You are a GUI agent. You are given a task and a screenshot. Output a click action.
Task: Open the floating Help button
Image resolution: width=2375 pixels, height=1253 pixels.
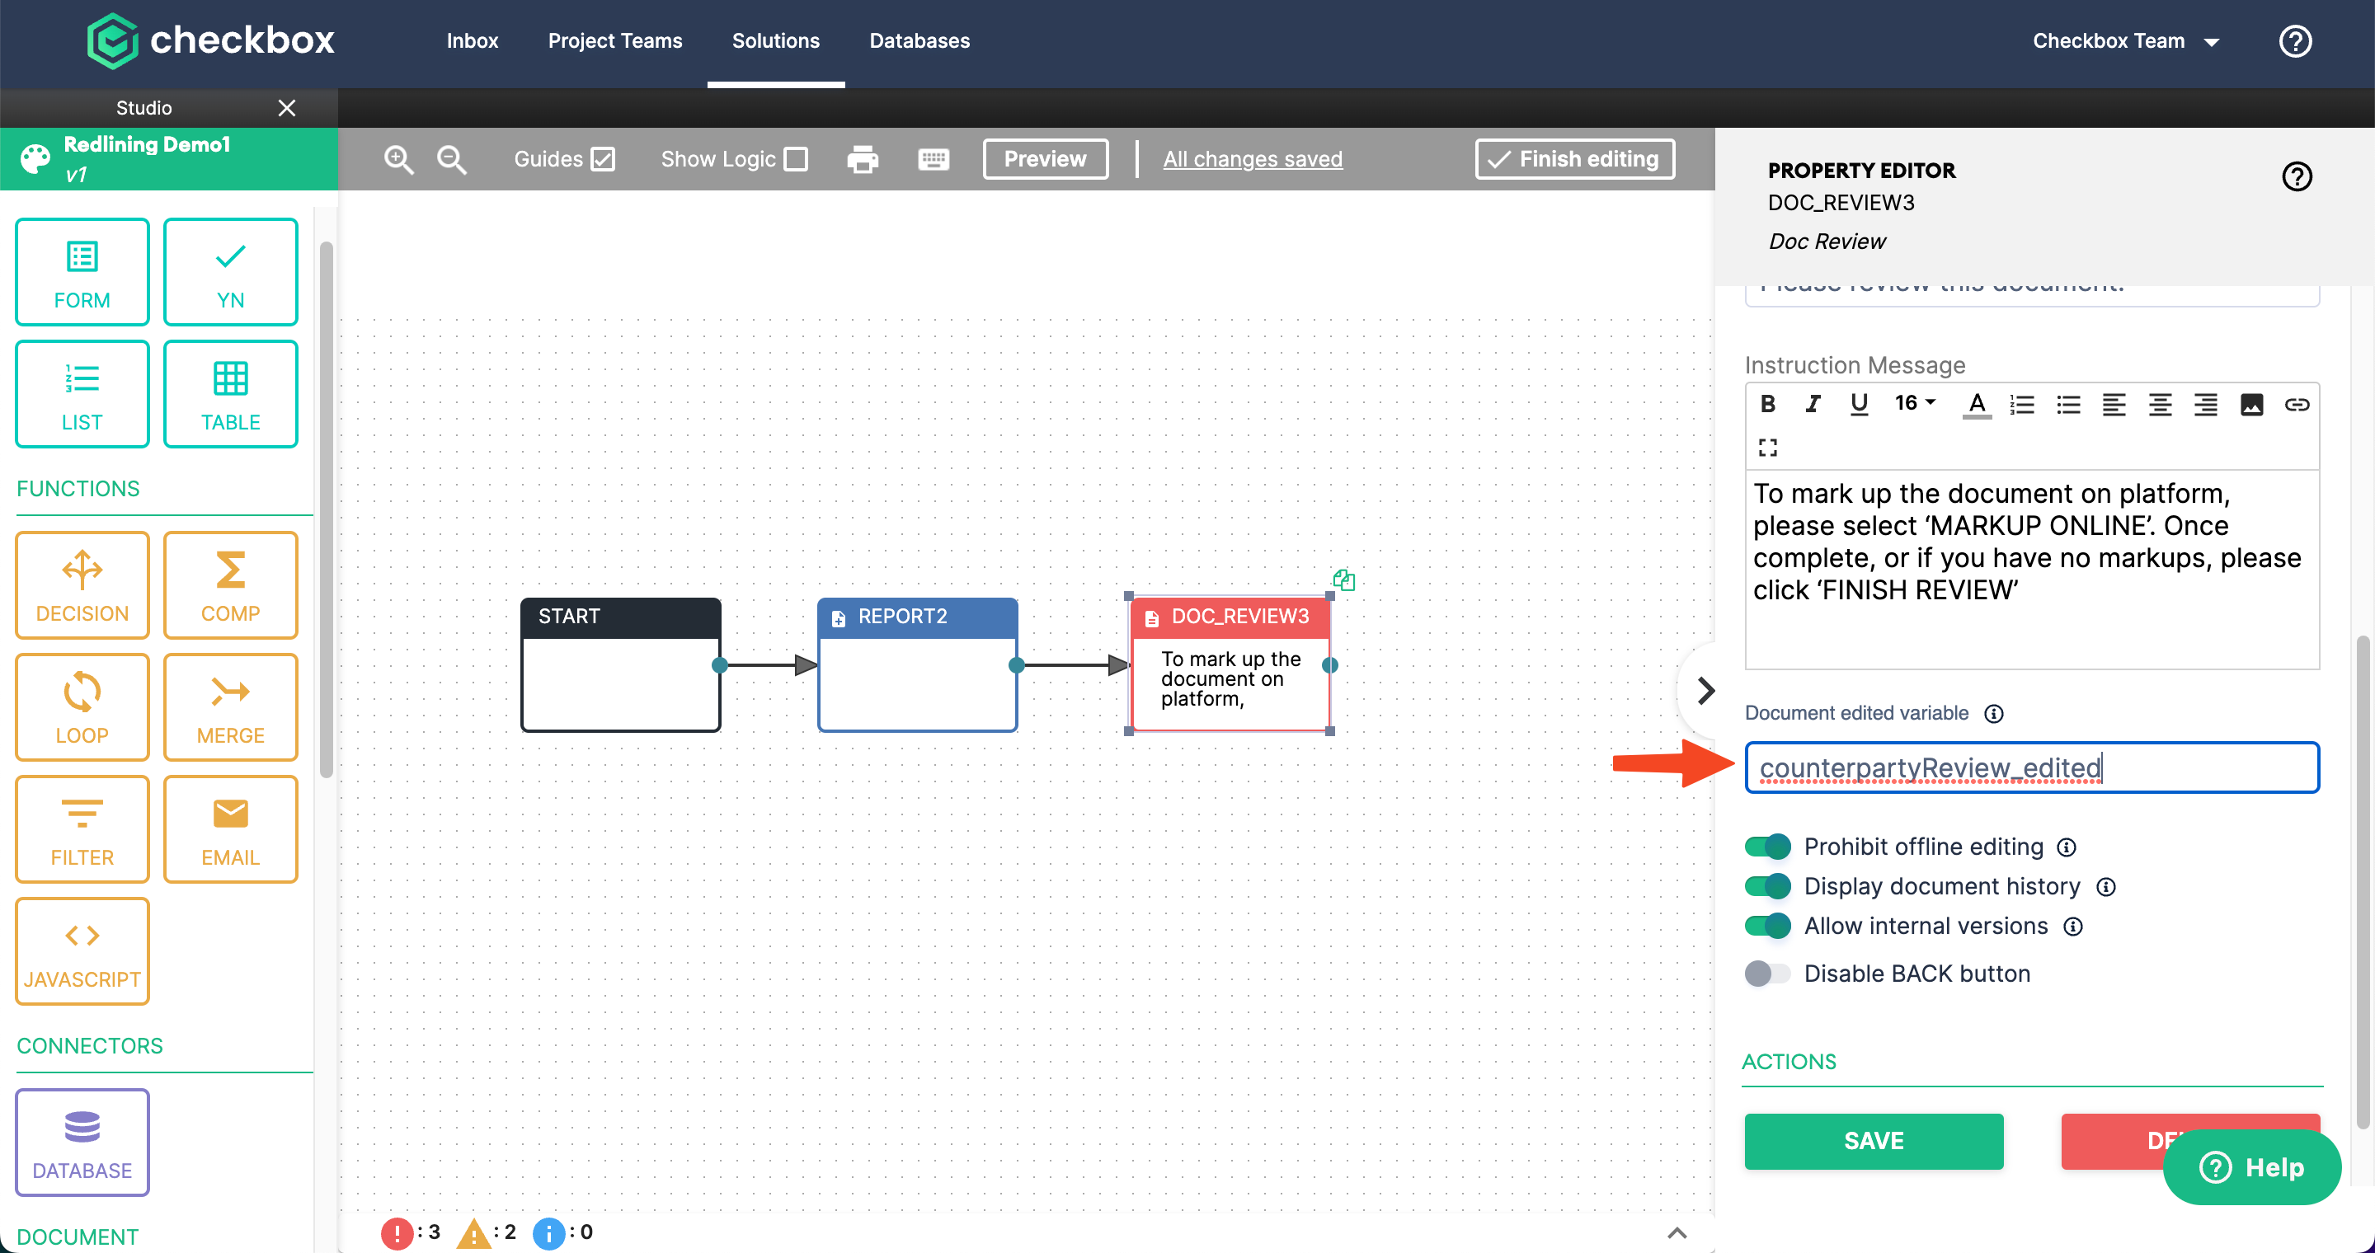[x=2251, y=1166]
